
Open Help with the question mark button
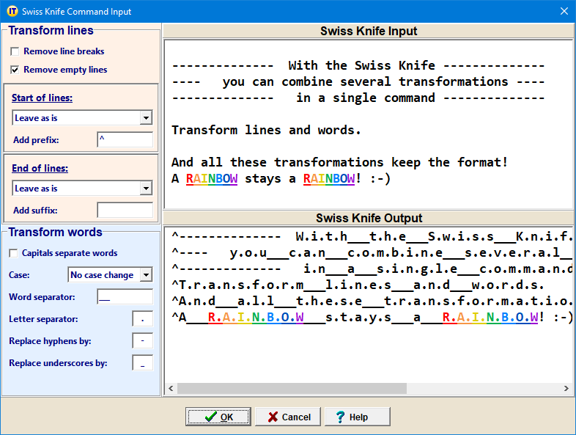coord(357,417)
